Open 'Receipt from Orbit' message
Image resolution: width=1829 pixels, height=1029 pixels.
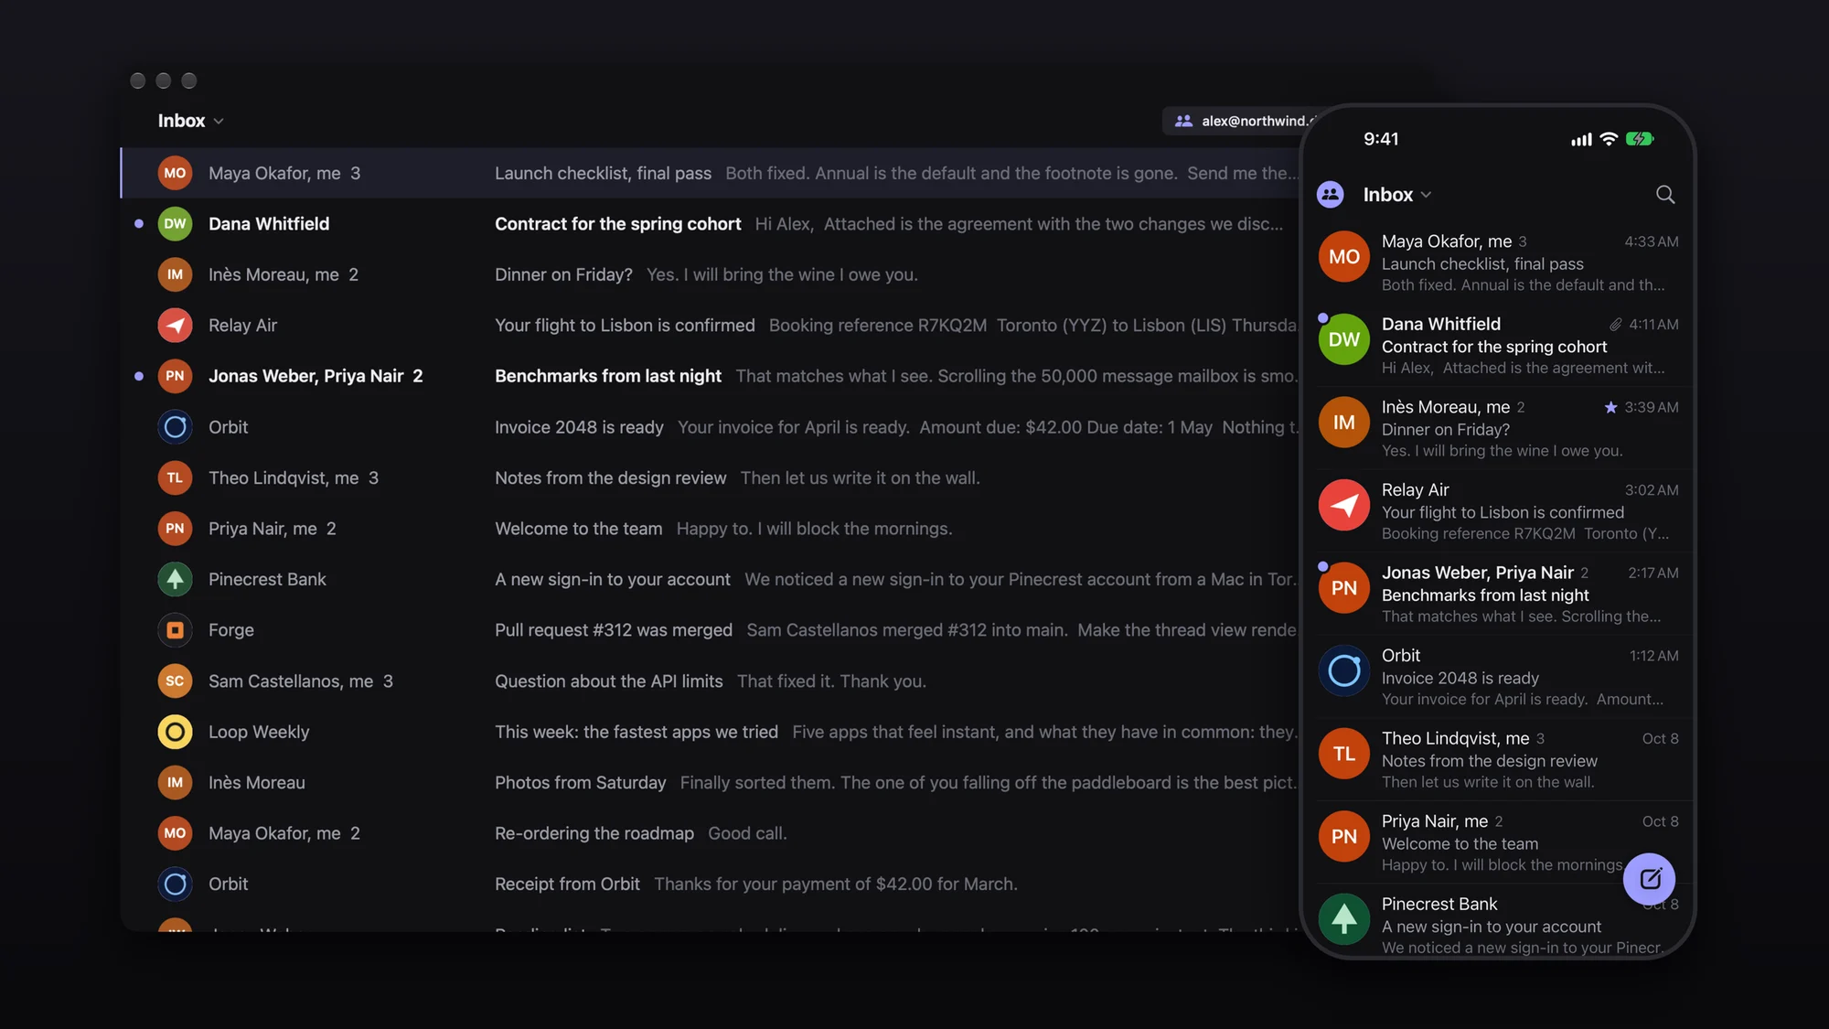tap(711, 884)
